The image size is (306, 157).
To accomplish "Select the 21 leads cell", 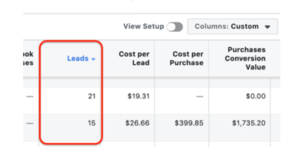I will 92,97.
